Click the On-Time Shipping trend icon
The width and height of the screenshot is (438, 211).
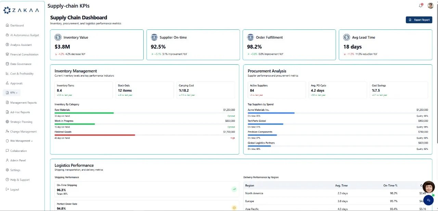click(234, 189)
